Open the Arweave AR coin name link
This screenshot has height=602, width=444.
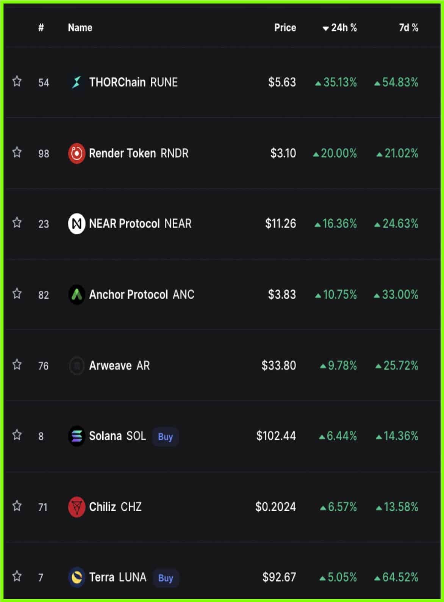coord(119,365)
